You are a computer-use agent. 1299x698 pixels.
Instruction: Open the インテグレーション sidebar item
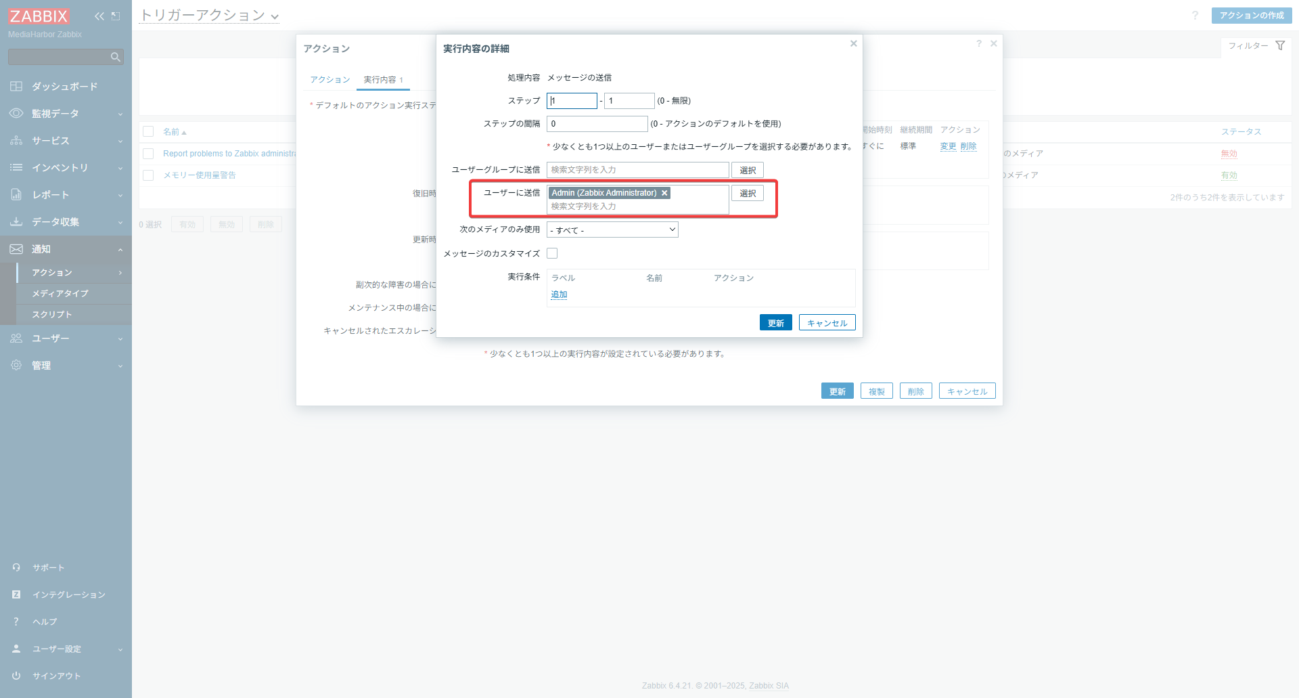coord(68,594)
